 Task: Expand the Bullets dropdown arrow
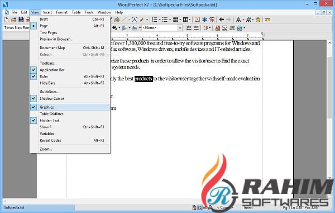point(170,20)
